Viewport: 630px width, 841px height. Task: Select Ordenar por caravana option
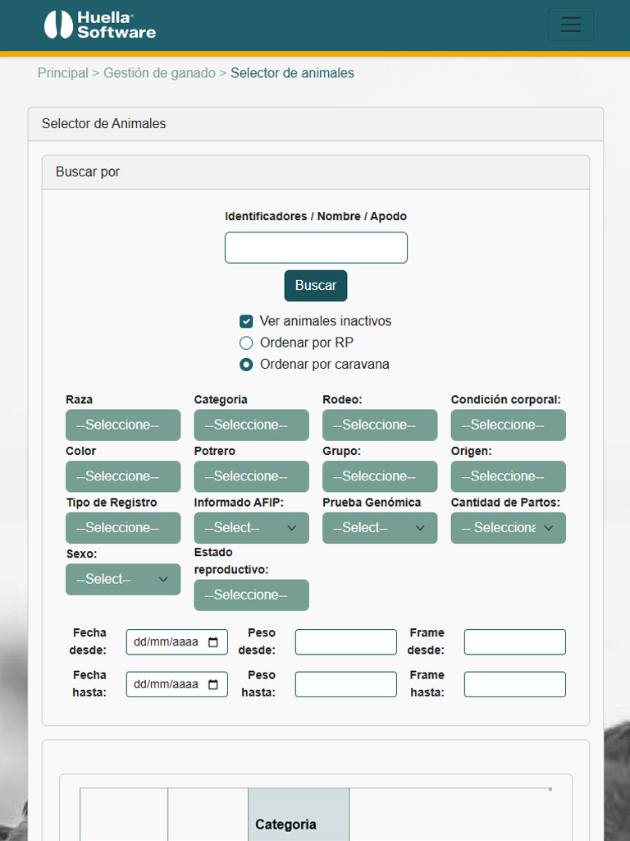pyautogui.click(x=246, y=365)
